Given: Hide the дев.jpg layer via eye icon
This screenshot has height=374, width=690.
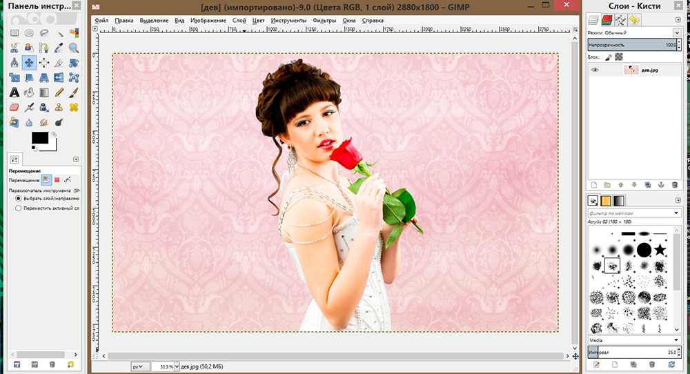Looking at the screenshot, I should point(595,70).
